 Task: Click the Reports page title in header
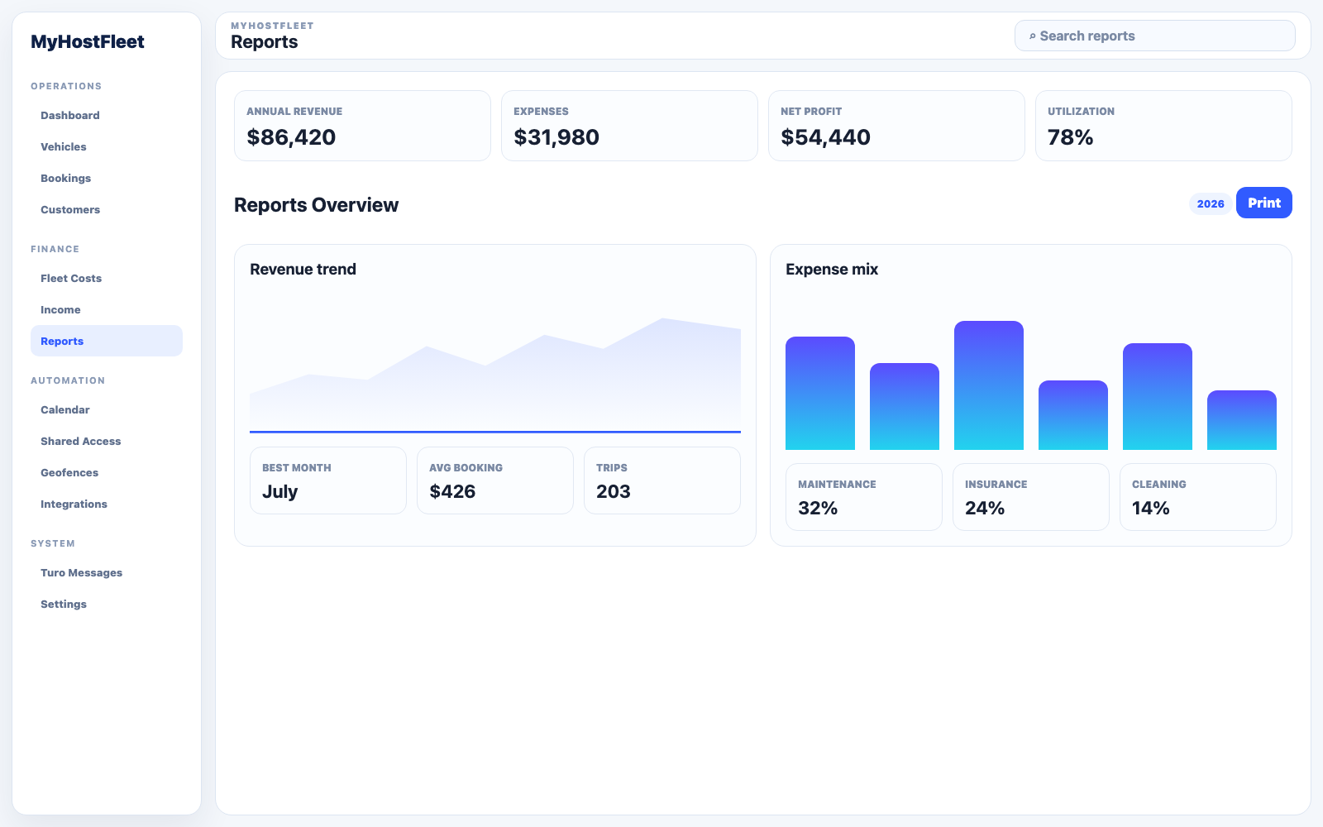(265, 42)
